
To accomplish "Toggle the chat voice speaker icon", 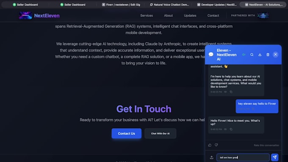I will [x=244, y=55].
